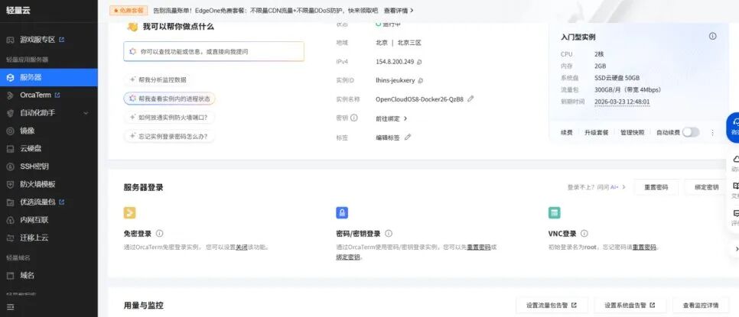The image size is (739, 317).
Task: Click 管理快照 on the instance card
Action: click(x=632, y=133)
